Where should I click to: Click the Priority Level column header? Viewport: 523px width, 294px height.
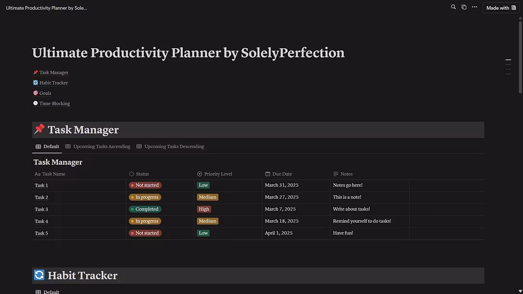pyautogui.click(x=218, y=174)
